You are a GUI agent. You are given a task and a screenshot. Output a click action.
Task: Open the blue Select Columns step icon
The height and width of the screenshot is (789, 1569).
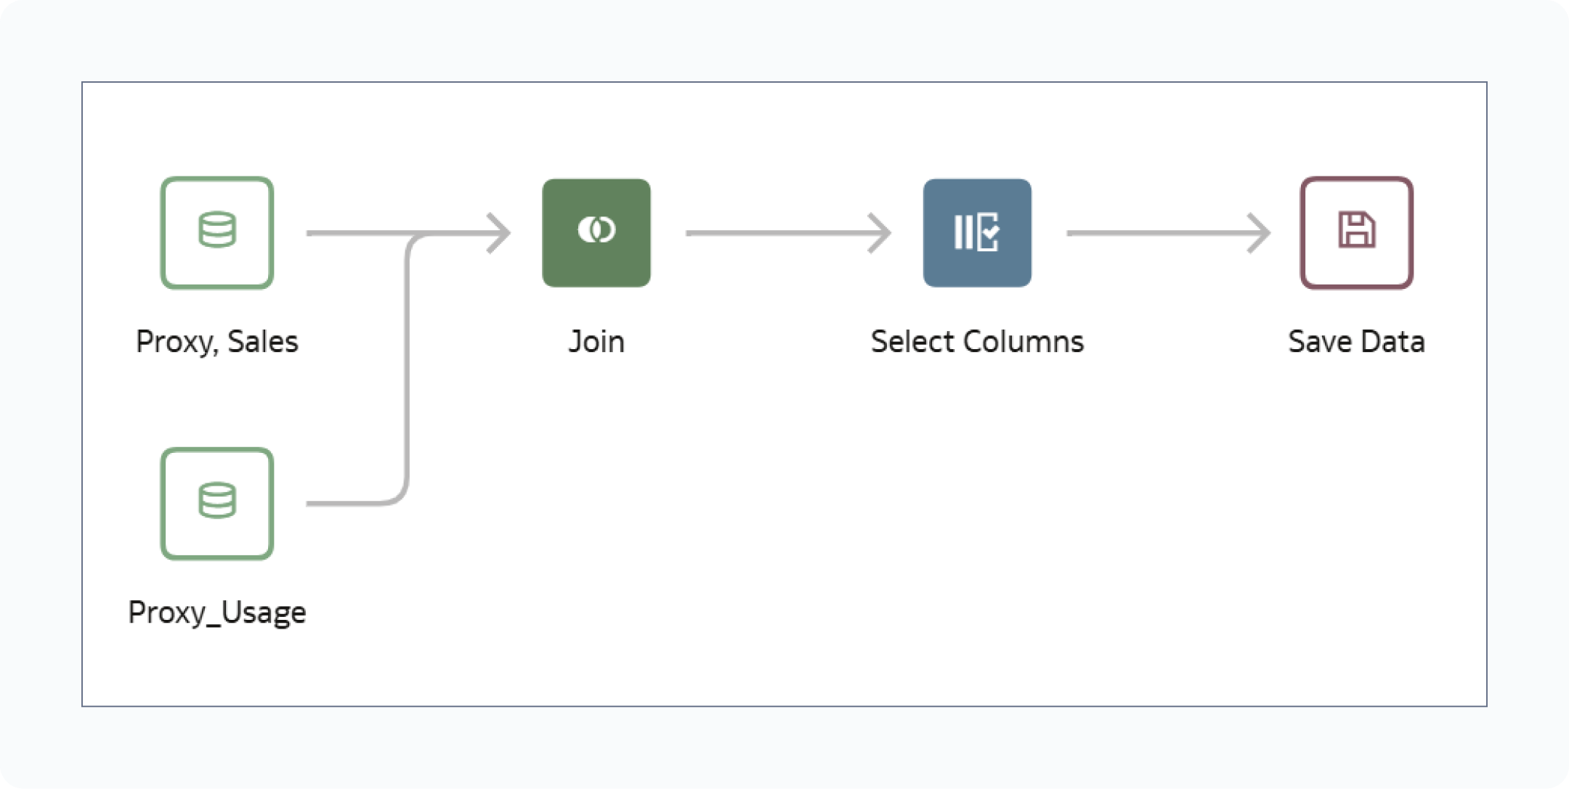[976, 232]
